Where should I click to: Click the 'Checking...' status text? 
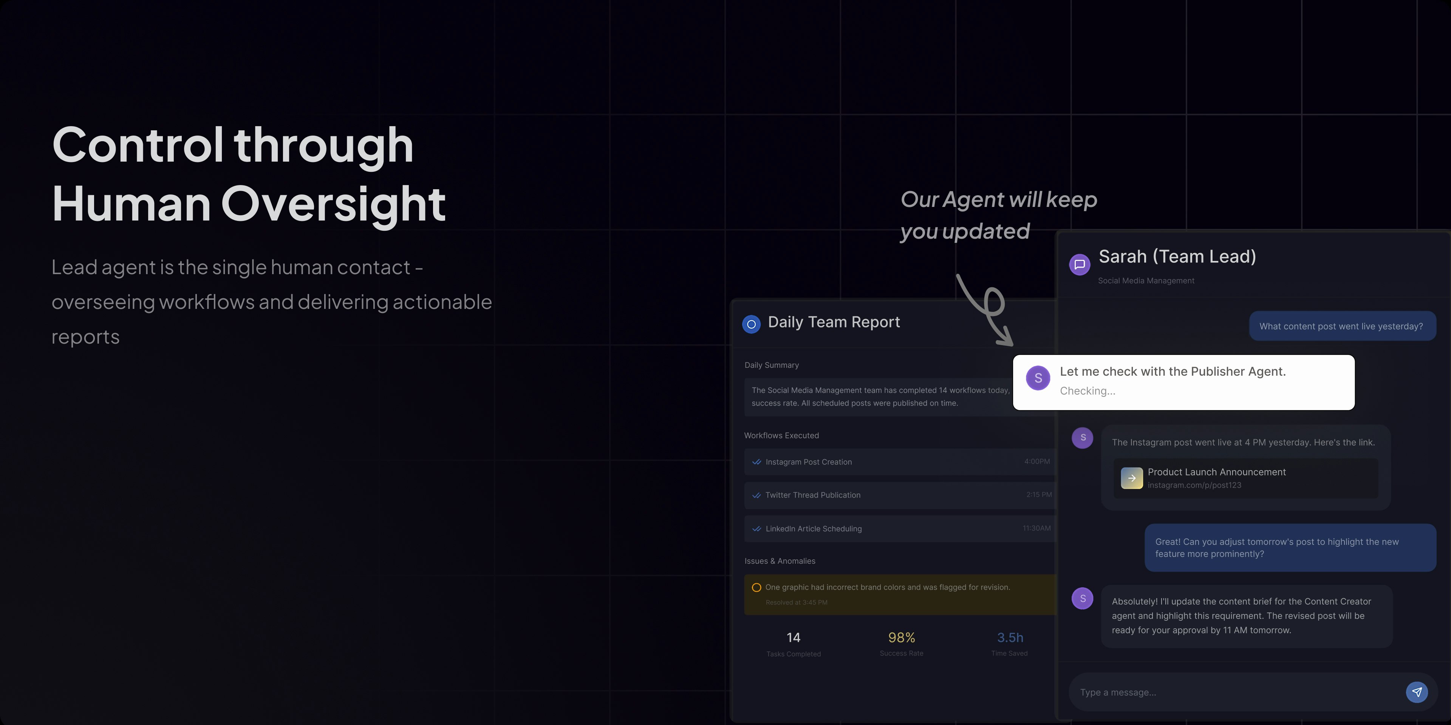pos(1087,391)
